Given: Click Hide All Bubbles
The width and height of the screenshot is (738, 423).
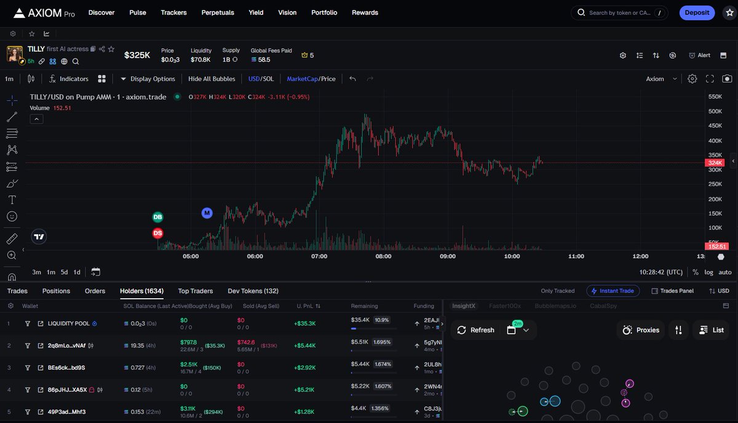Looking at the screenshot, I should point(212,79).
